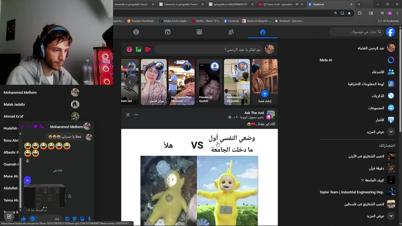Open the browser zoom magnifier icon

tap(335, 13)
